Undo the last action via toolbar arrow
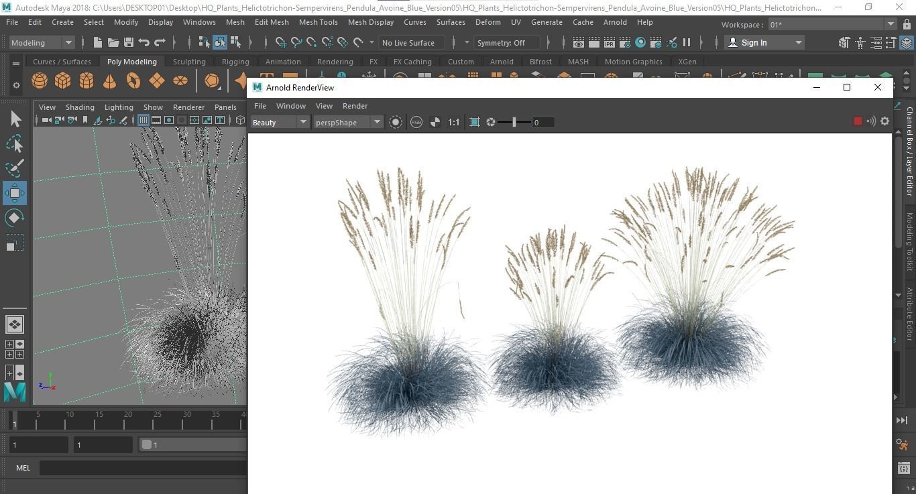Viewport: 916px width, 494px height. pos(144,42)
